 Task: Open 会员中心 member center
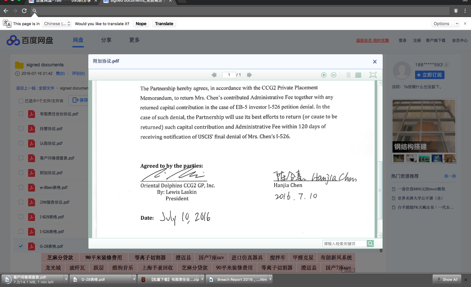(x=460, y=41)
